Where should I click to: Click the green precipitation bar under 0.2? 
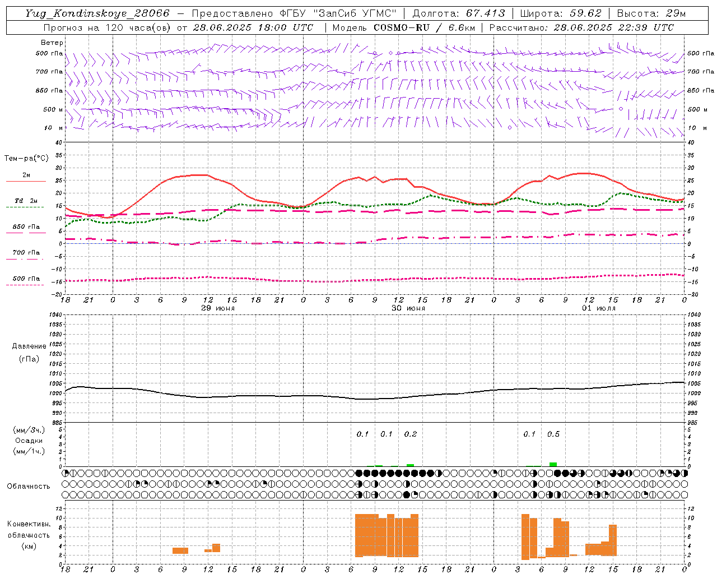click(410, 465)
